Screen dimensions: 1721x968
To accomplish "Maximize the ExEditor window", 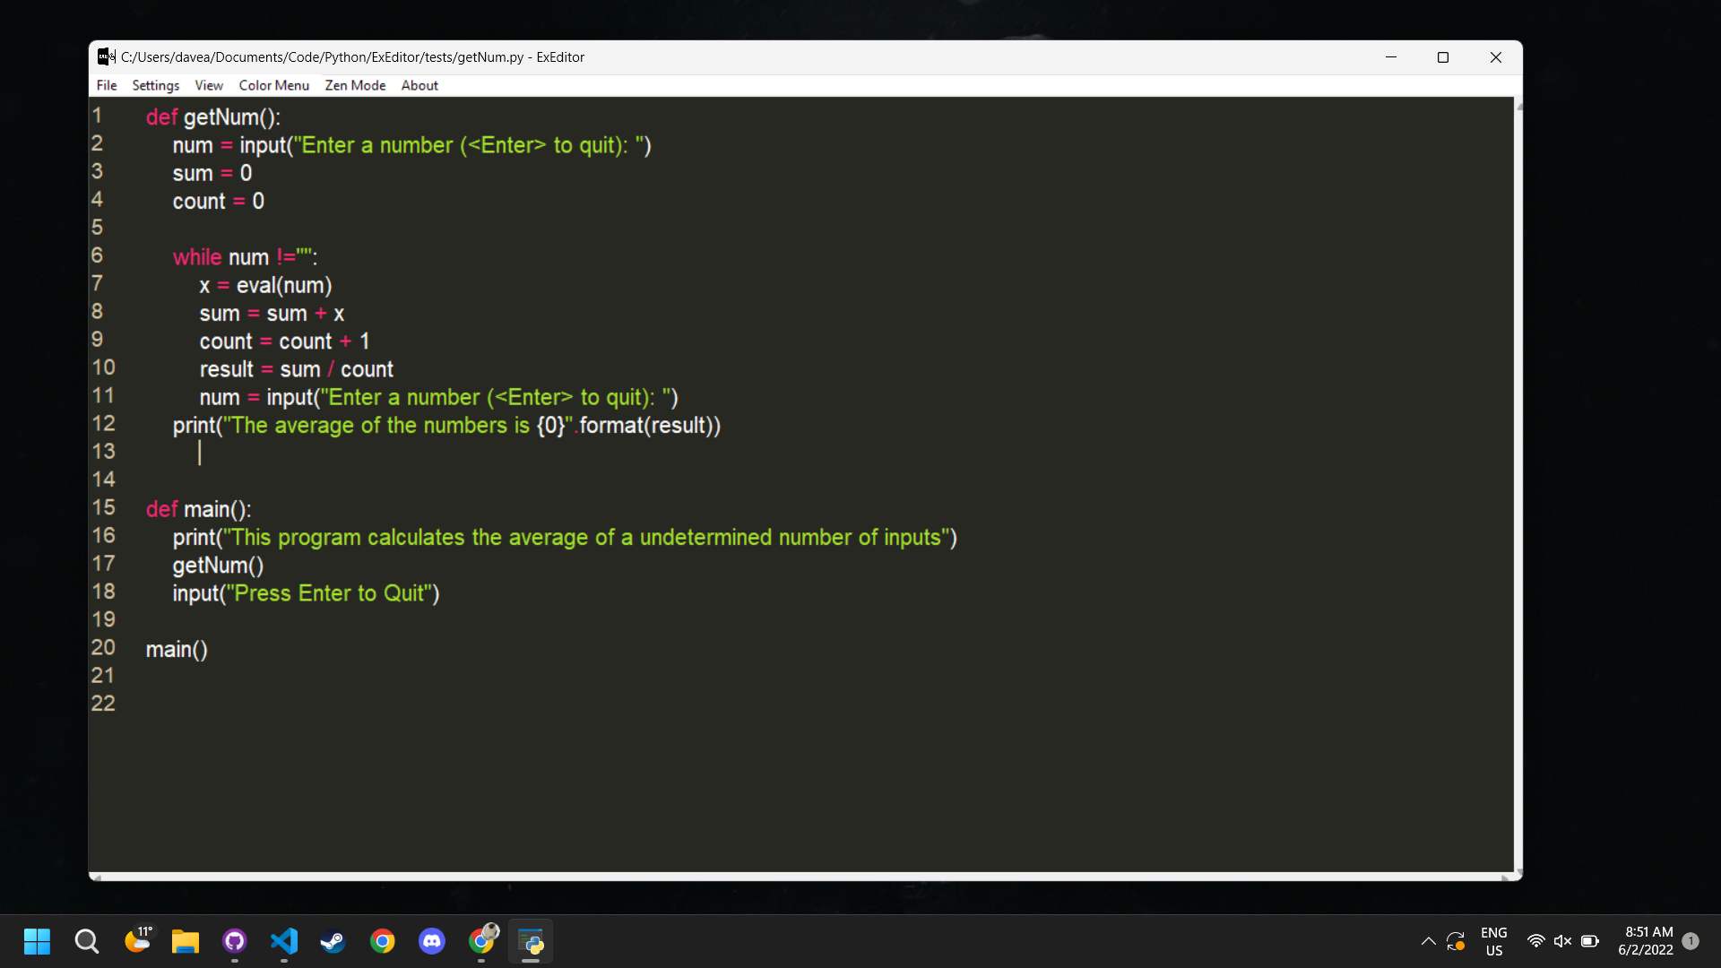I will tap(1443, 56).
